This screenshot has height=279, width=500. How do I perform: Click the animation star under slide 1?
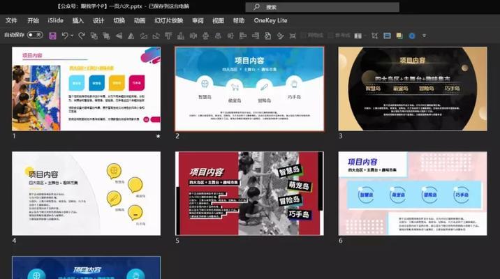click(158, 136)
